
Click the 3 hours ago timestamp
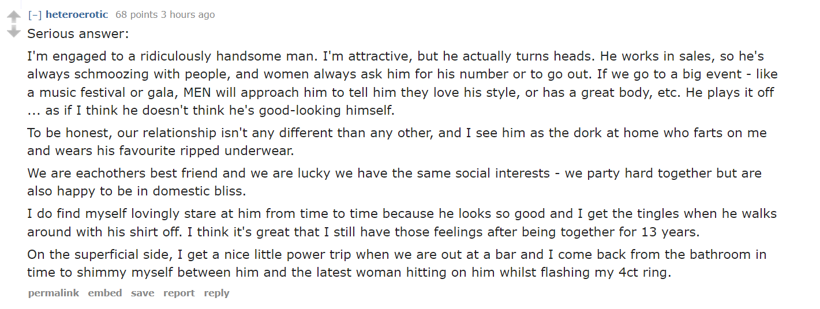point(188,14)
